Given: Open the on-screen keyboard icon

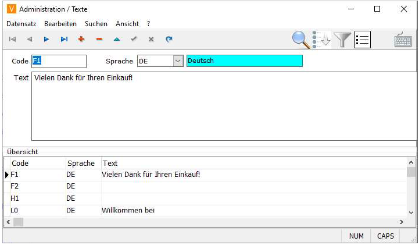Looking at the screenshot, I should tap(403, 40).
